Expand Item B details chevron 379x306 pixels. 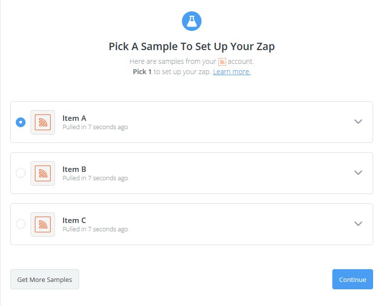click(358, 172)
